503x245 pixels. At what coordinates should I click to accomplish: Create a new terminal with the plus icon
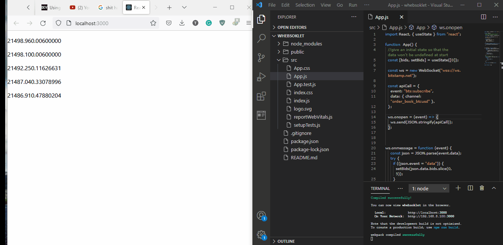click(x=458, y=188)
